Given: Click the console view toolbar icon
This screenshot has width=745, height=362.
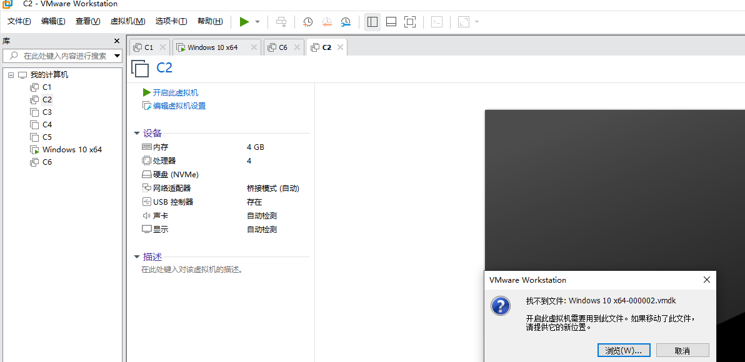Looking at the screenshot, I should (x=437, y=21).
